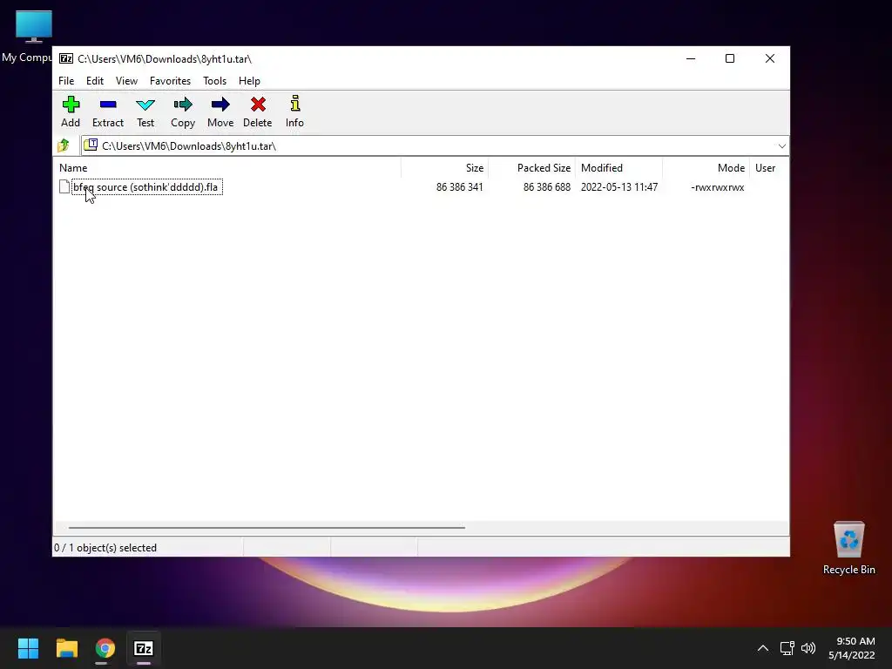
Task: Select the Copy toolbar icon
Action: click(x=183, y=111)
